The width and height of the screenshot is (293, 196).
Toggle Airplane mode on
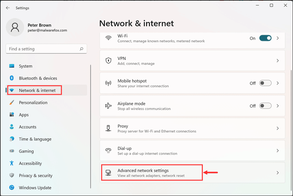[x=265, y=106]
